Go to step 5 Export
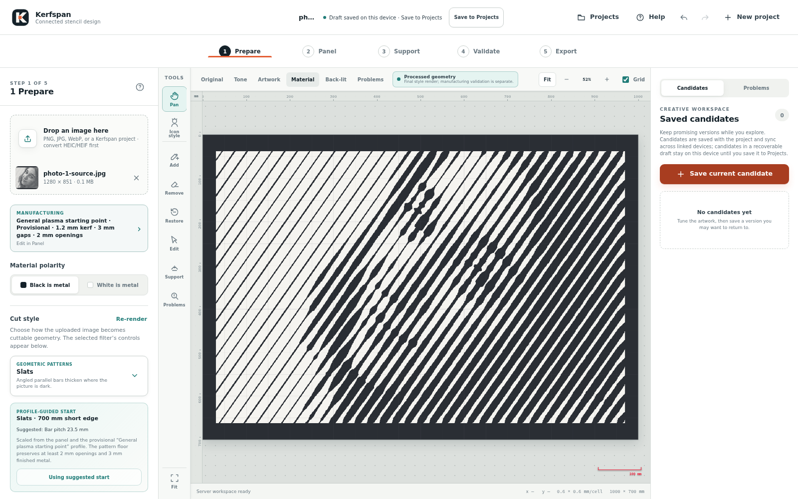798x499 pixels. click(559, 51)
